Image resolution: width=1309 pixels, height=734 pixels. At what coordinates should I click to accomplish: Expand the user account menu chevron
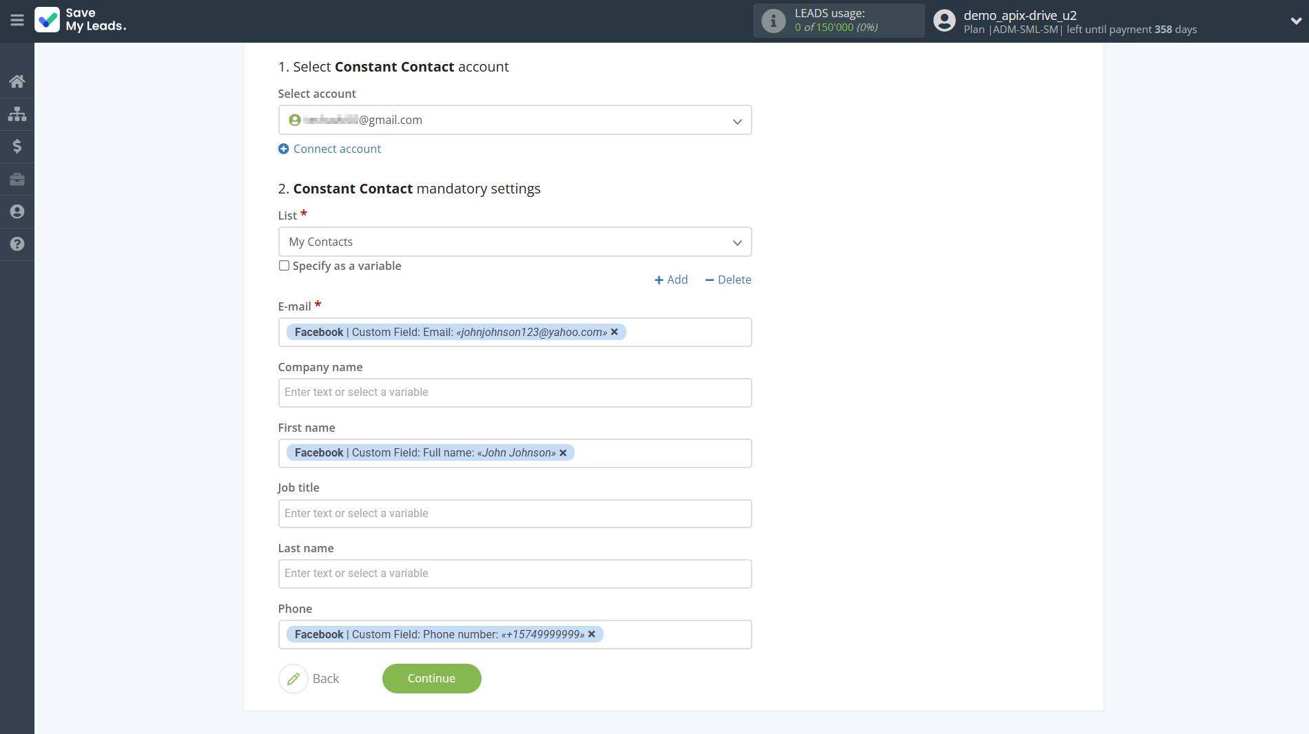point(1295,21)
